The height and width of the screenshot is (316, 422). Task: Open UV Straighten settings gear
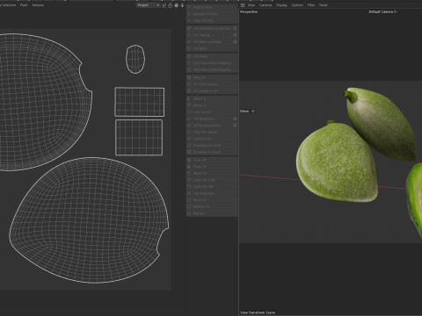click(235, 118)
